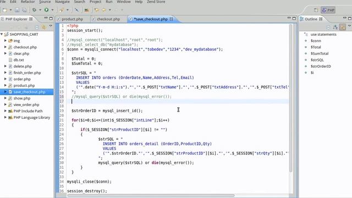Run the script with the green Run icon
The height and width of the screenshot is (198, 352).
click(46, 10)
